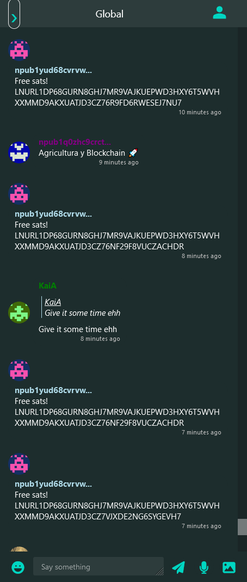Click the 9 minutes ago timestamp
This screenshot has height=582, width=247.
click(119, 163)
